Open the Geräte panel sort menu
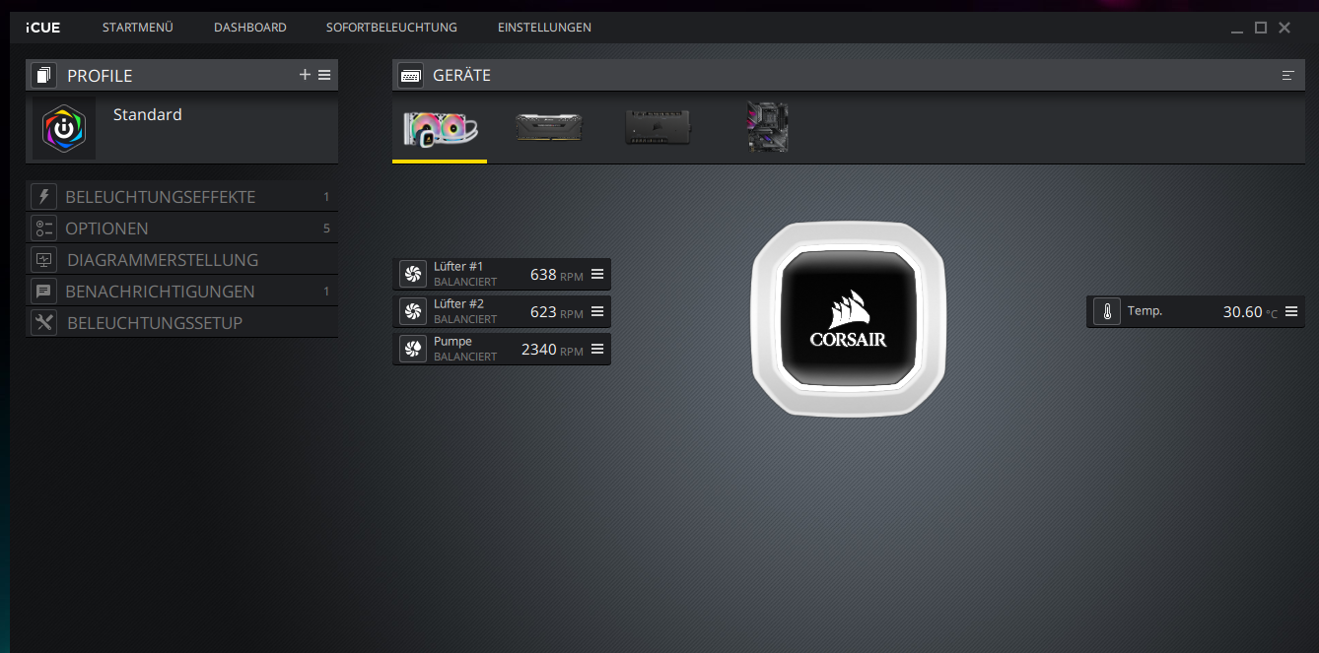The image size is (1319, 653). coord(1287,75)
